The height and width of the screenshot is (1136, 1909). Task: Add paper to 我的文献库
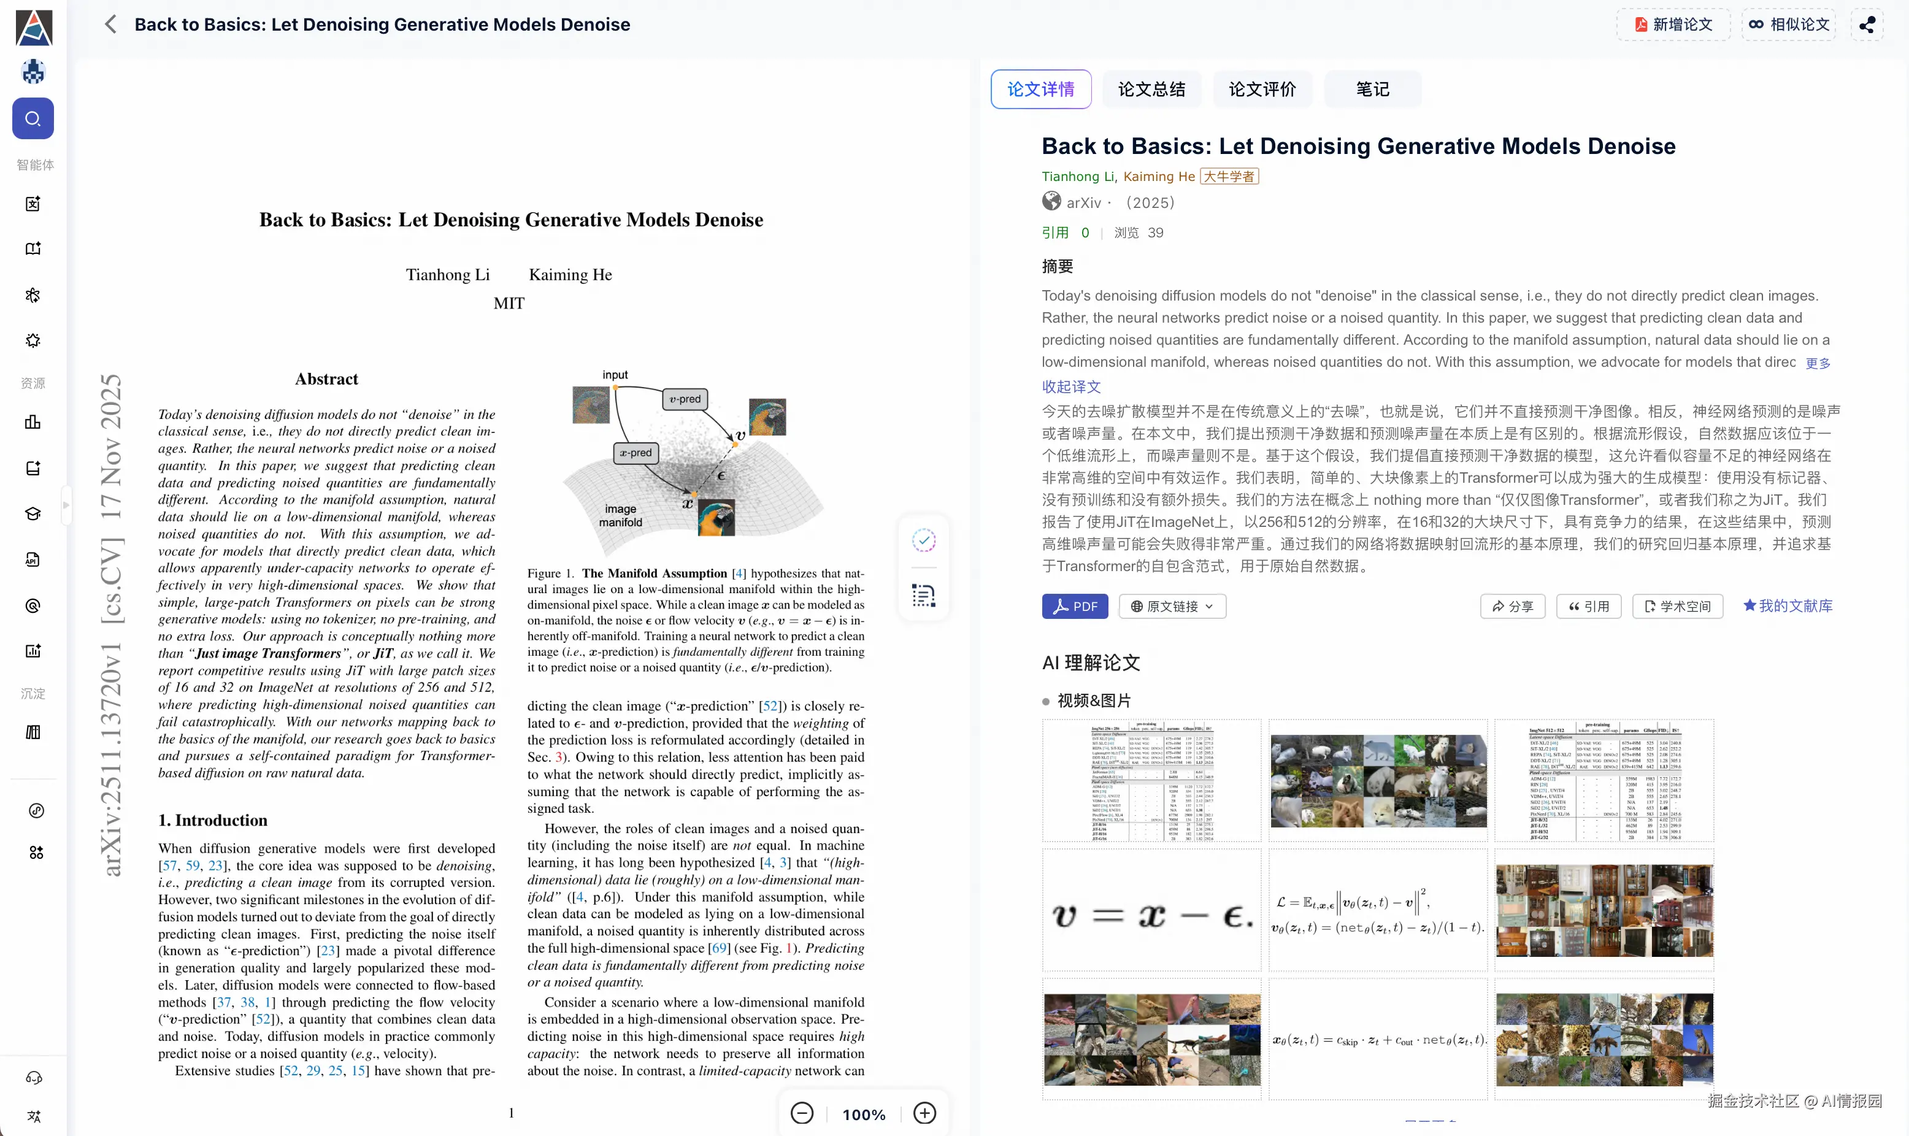1788,605
